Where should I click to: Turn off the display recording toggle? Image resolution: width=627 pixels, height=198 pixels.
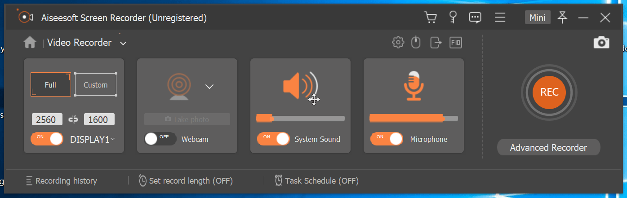pos(47,139)
